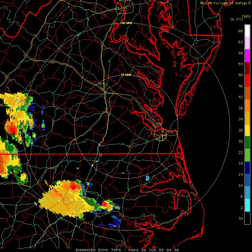Click the dark green 26 legend swatch
The image size is (252, 252).
(x=247, y=143)
